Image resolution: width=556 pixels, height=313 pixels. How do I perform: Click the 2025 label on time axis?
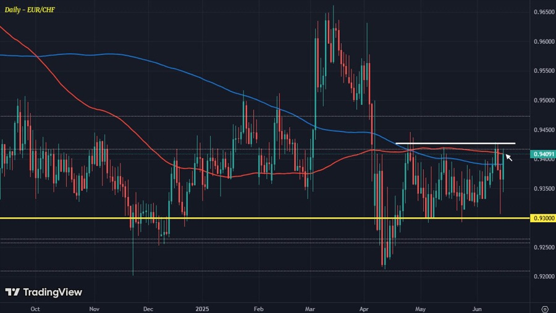(x=203, y=308)
